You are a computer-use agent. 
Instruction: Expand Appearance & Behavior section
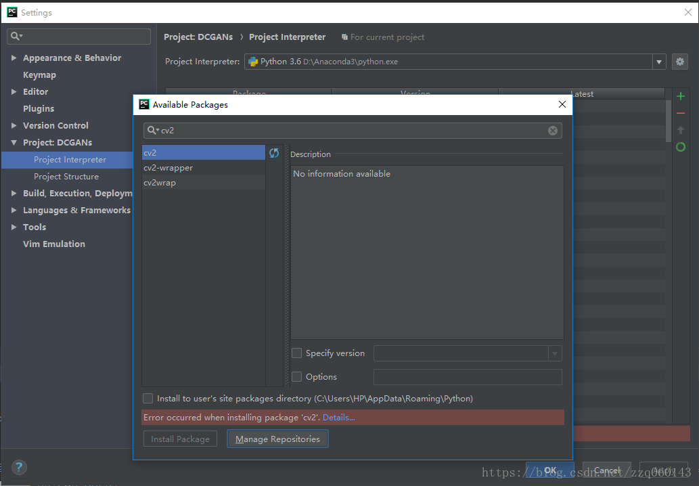[x=14, y=58]
